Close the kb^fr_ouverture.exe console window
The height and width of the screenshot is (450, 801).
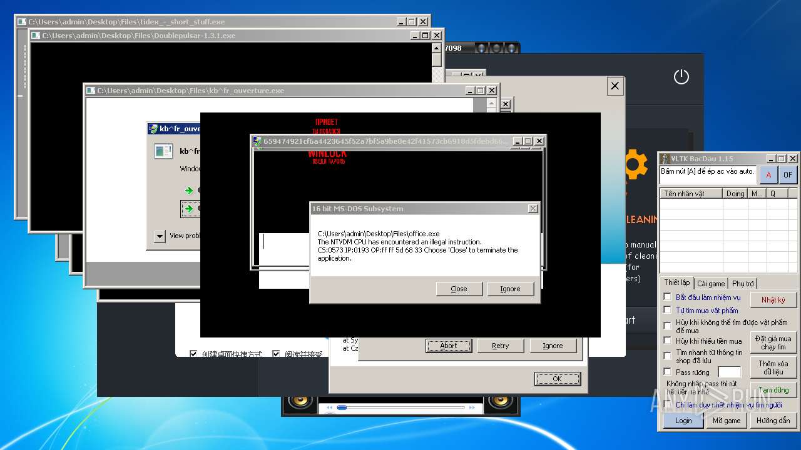click(492, 91)
